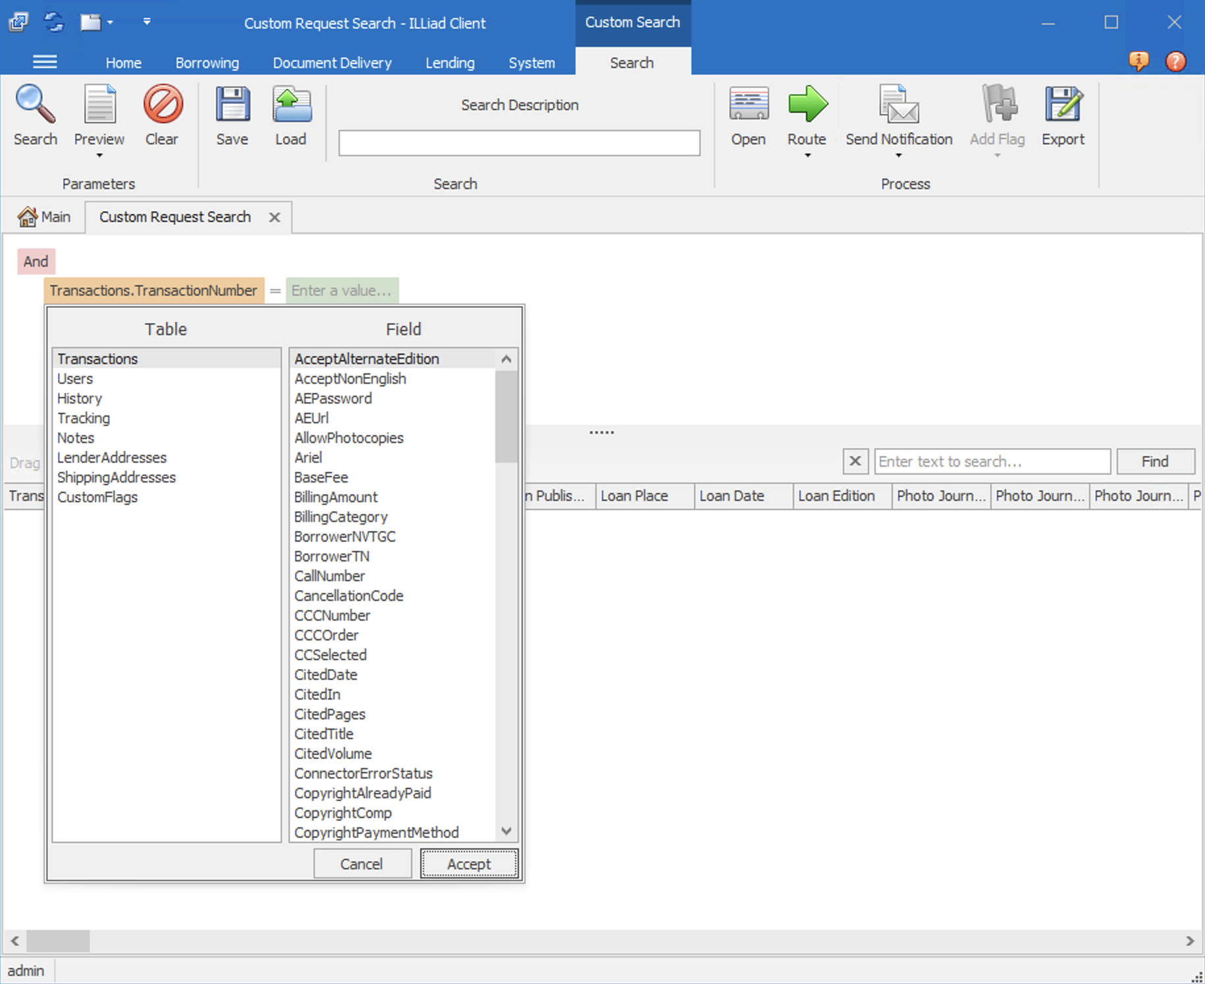Open the Send Notification dropdown arrow
The width and height of the screenshot is (1205, 984).
(898, 156)
